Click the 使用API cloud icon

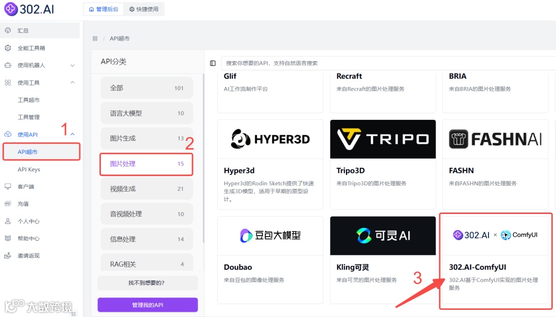click(x=8, y=134)
